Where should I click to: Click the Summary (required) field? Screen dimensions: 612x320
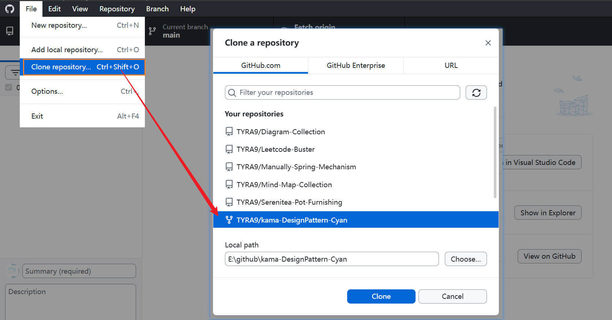(x=79, y=271)
